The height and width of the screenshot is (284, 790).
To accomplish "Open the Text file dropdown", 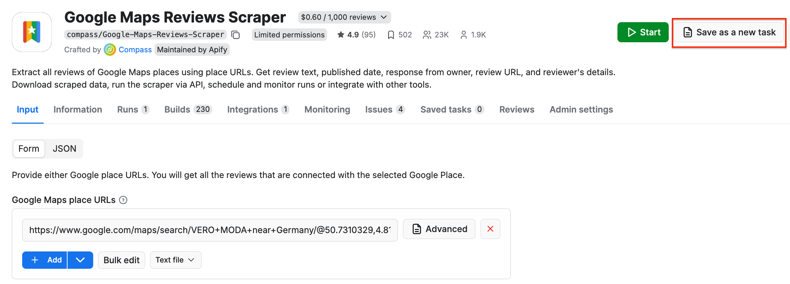I will click(175, 260).
